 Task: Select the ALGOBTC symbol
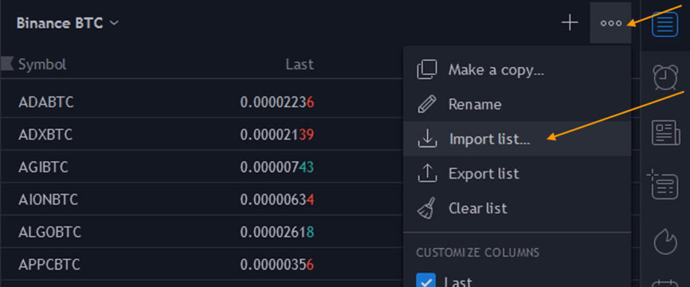[50, 232]
